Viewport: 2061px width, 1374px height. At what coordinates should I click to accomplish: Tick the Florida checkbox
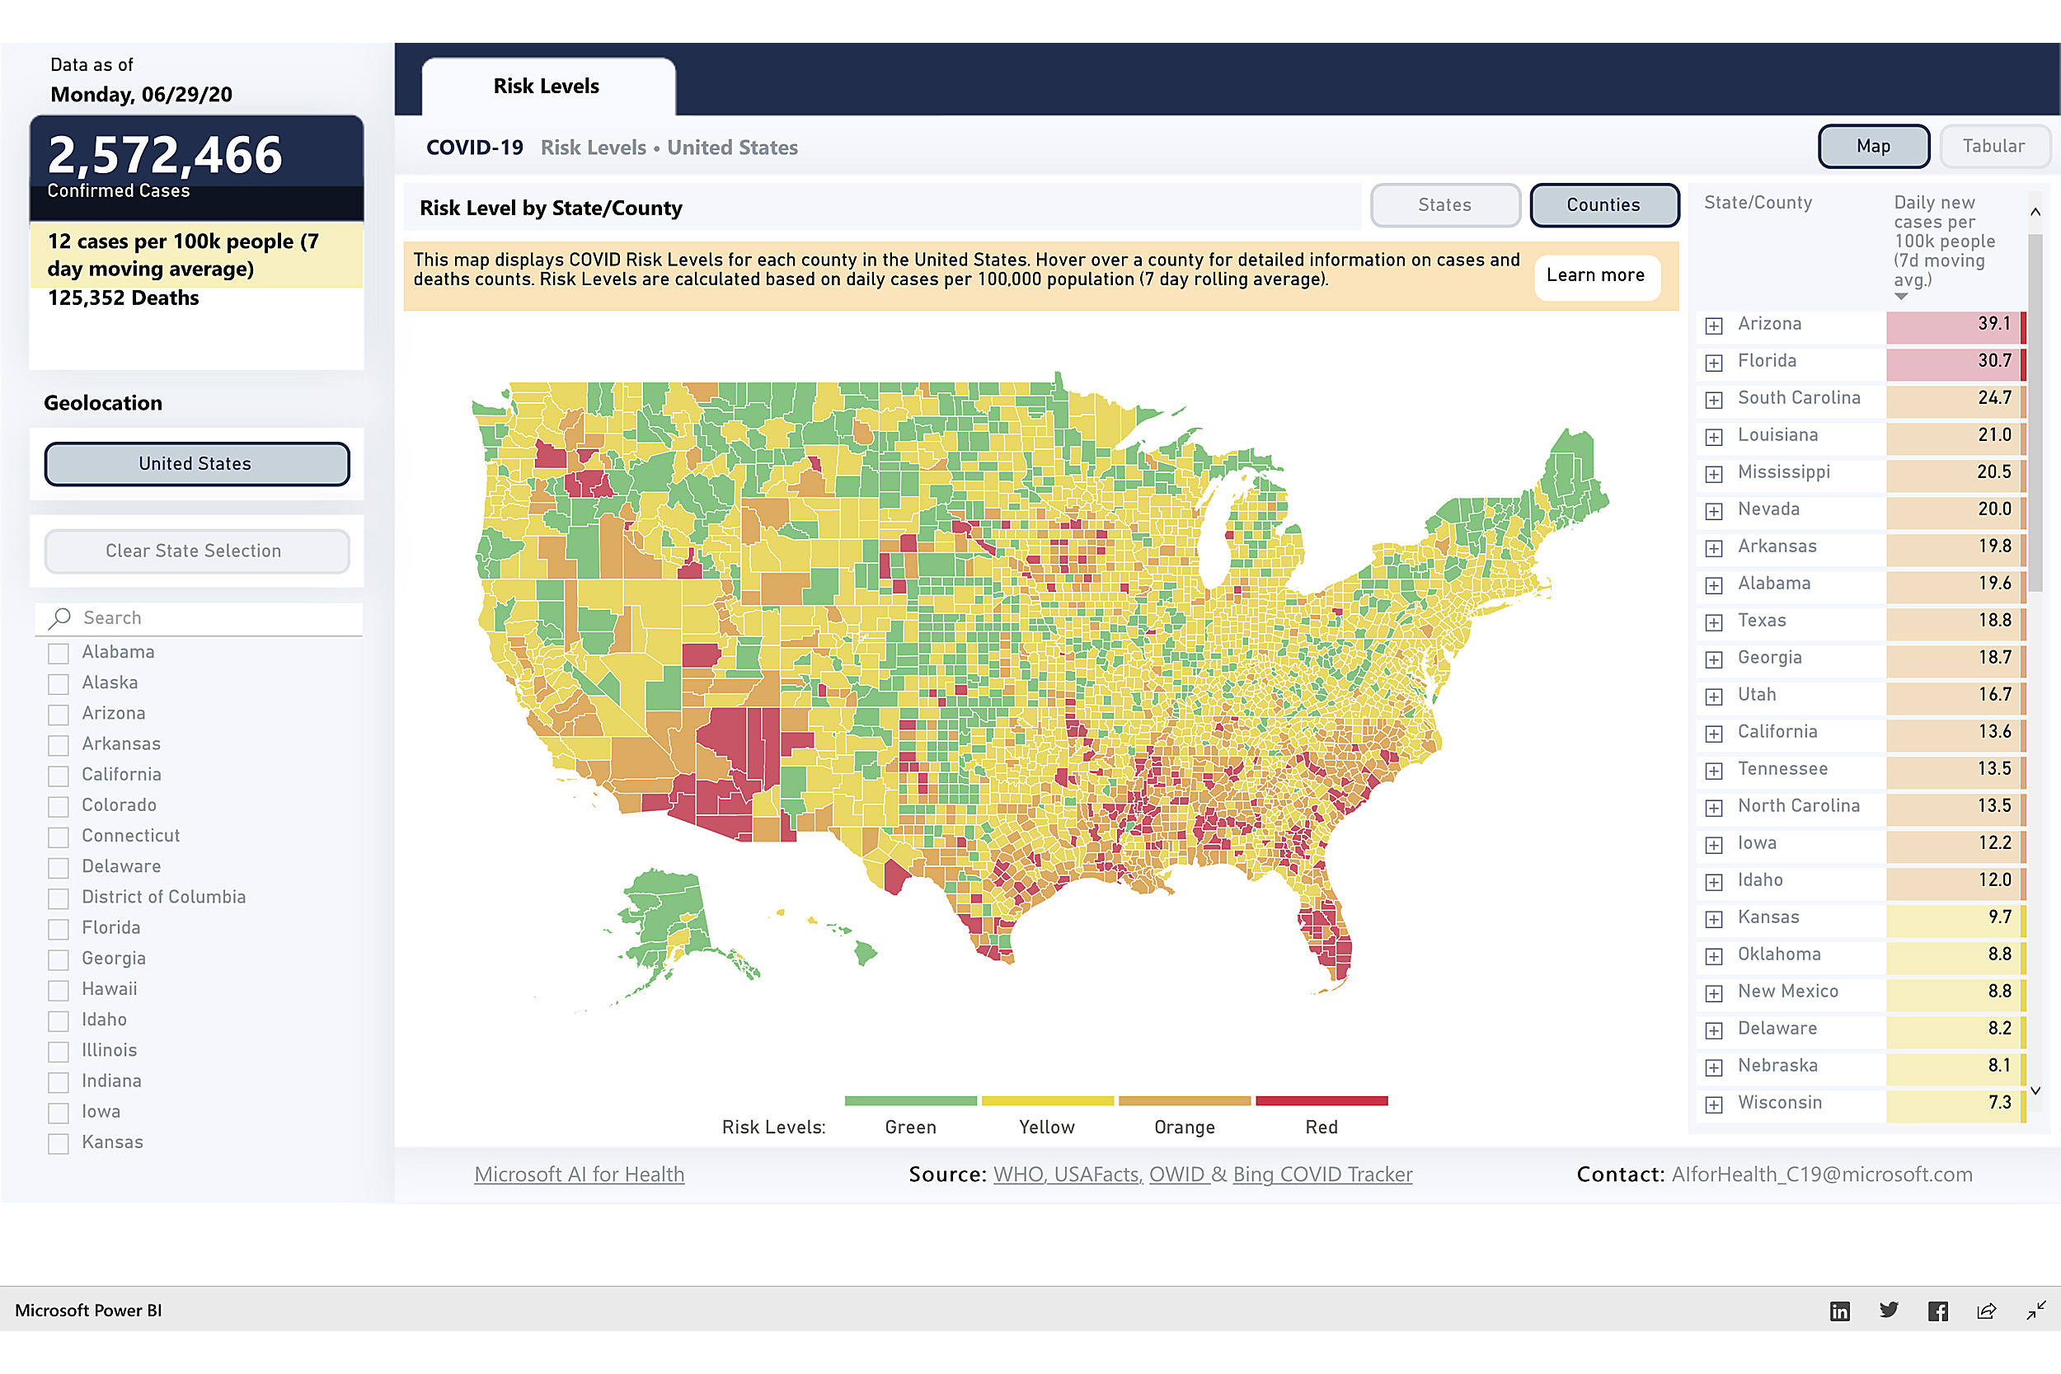59,929
